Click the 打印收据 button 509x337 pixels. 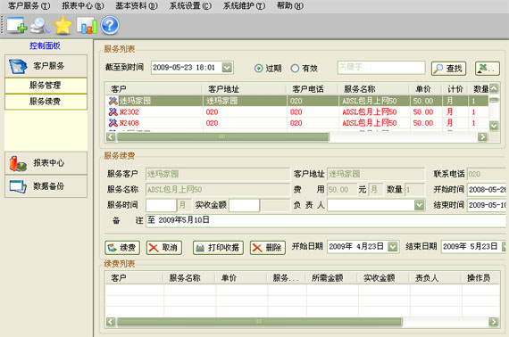click(x=218, y=248)
